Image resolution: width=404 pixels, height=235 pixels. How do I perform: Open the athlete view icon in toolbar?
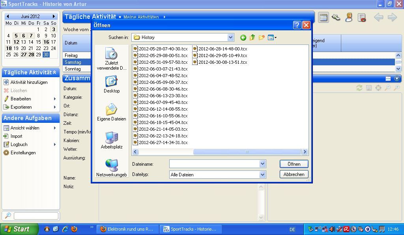point(349,17)
